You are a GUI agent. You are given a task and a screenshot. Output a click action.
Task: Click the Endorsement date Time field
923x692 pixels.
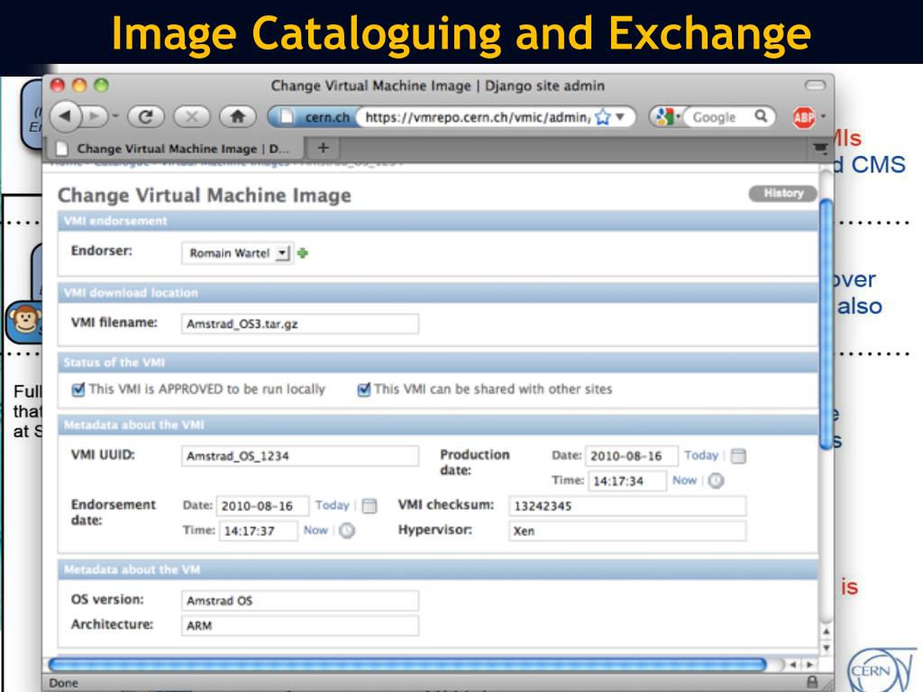[x=259, y=531]
